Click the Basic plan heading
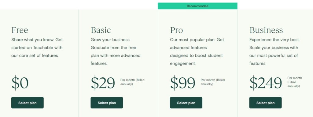Screen dimensions: 313x117 [x=101, y=30]
